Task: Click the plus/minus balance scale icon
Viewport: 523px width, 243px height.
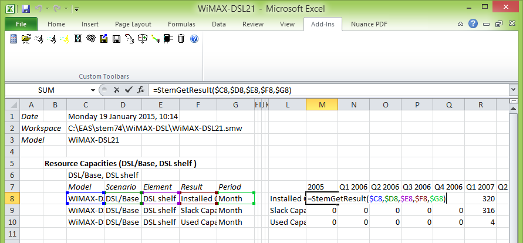Action: pos(143,39)
